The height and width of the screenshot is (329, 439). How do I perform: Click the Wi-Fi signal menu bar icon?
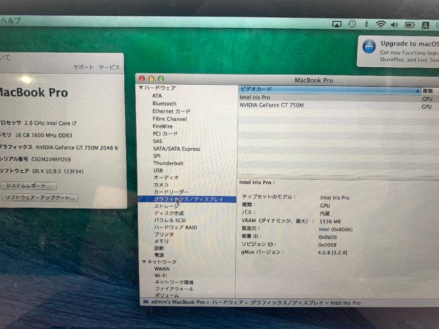[380, 25]
